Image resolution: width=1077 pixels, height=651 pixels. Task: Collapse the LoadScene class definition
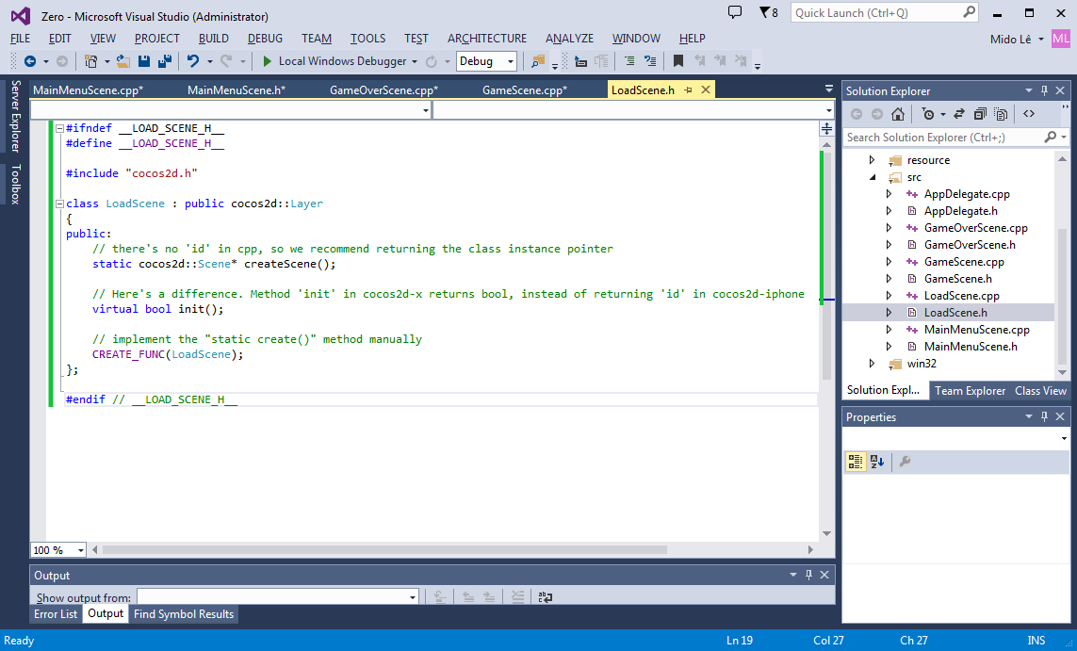pyautogui.click(x=59, y=203)
